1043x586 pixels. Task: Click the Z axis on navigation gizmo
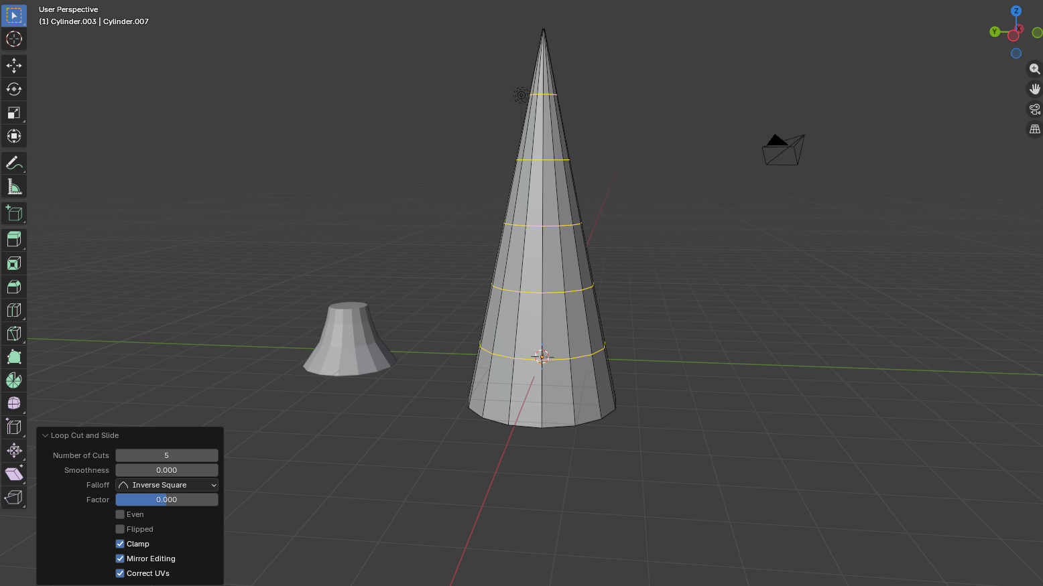[x=1016, y=11]
